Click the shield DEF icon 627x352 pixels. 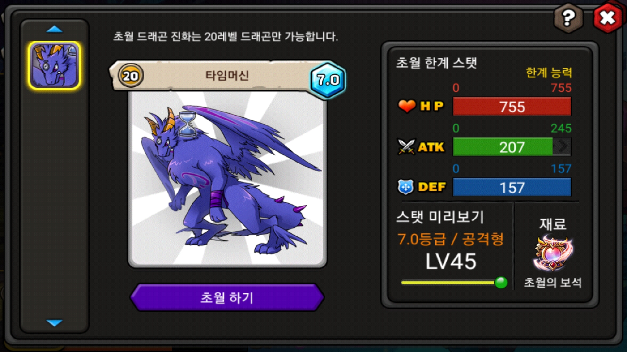click(406, 187)
